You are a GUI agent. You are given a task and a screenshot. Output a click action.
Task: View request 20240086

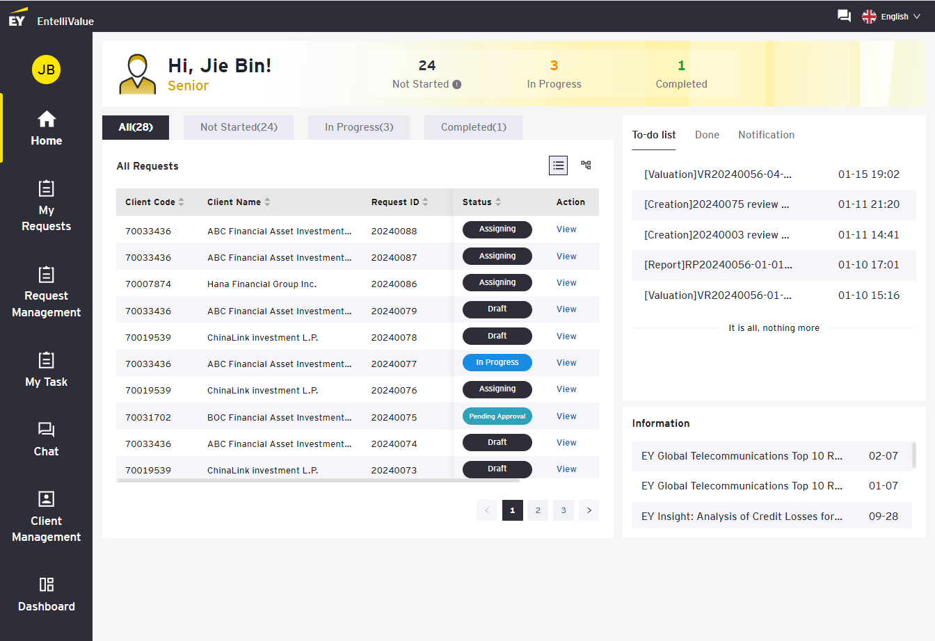tap(566, 283)
